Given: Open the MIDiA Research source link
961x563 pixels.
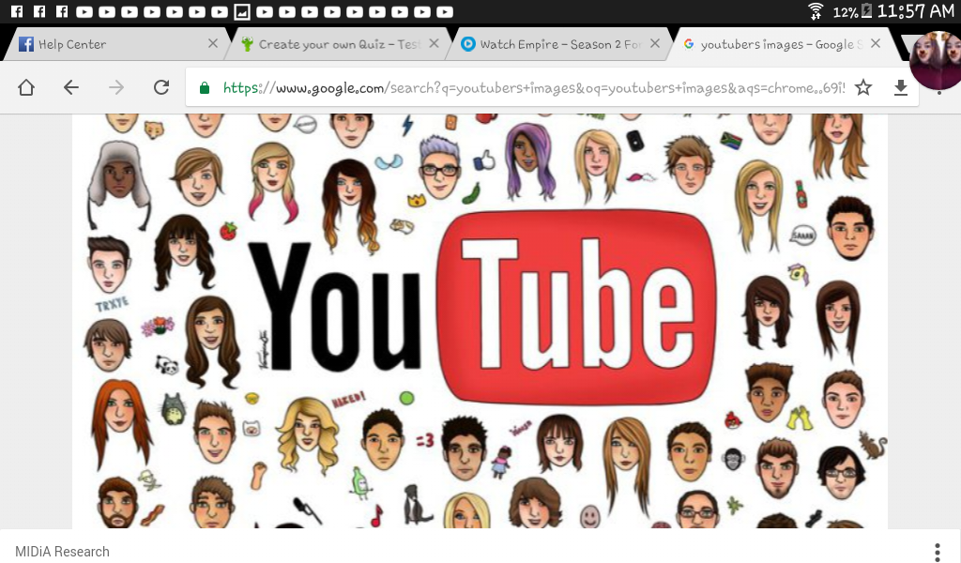Looking at the screenshot, I should 62,552.
